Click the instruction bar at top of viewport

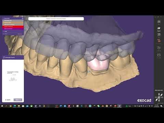(56, 19)
